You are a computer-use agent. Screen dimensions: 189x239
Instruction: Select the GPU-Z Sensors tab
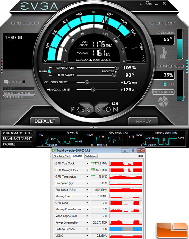pos(78,156)
